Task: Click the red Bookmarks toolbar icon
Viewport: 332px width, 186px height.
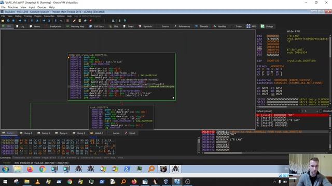Action: (90, 21)
